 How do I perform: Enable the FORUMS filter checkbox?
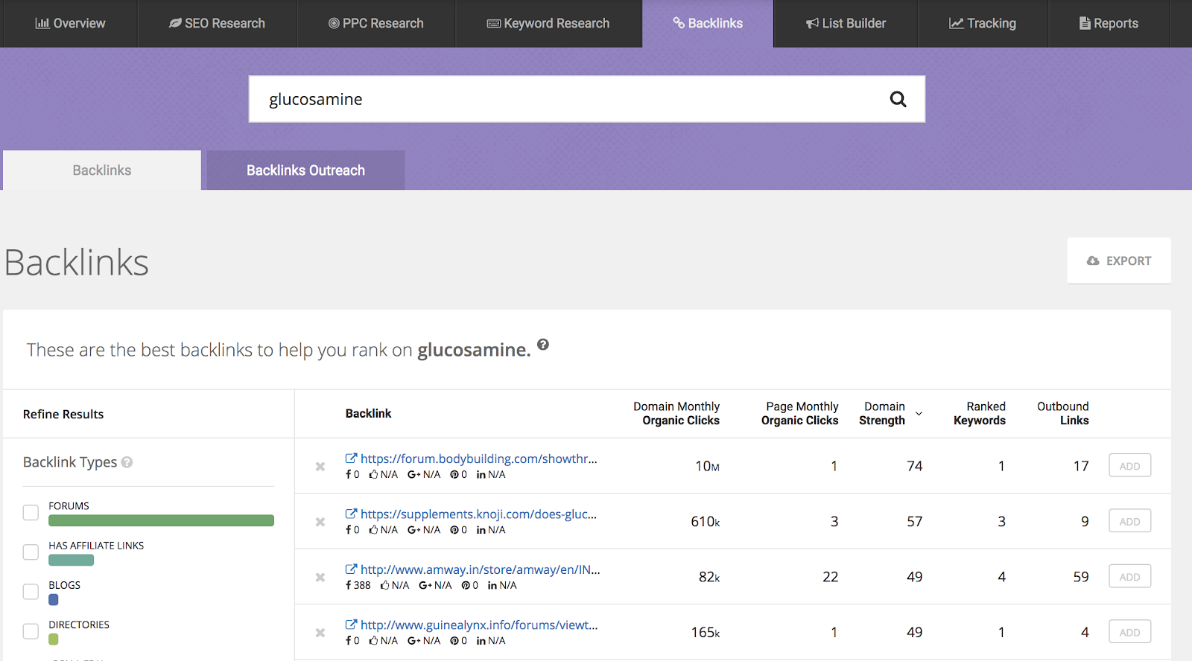(31, 513)
